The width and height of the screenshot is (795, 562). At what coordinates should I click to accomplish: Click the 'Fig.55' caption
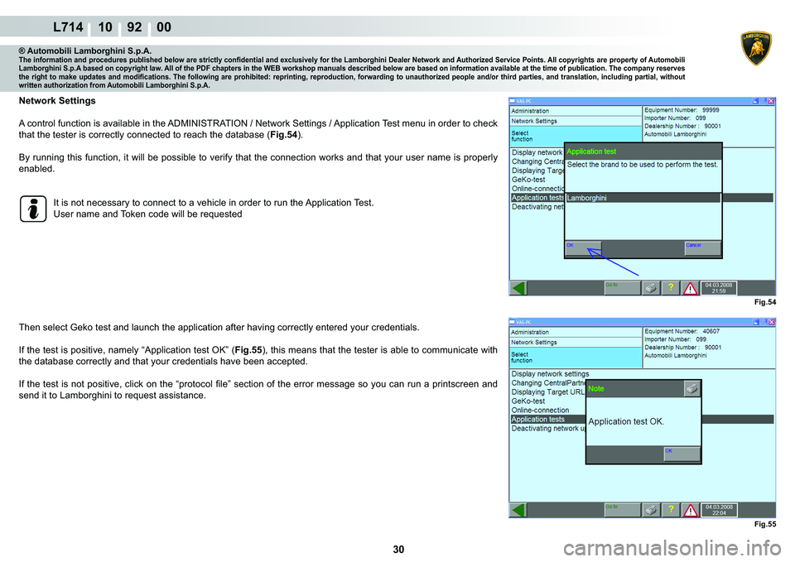pos(765,524)
